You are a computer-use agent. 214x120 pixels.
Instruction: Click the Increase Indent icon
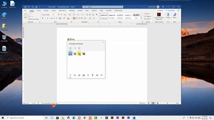coord(90,15)
